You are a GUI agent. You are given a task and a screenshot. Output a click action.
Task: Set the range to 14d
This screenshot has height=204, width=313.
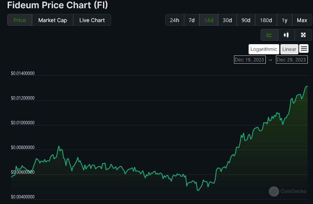tap(209, 20)
